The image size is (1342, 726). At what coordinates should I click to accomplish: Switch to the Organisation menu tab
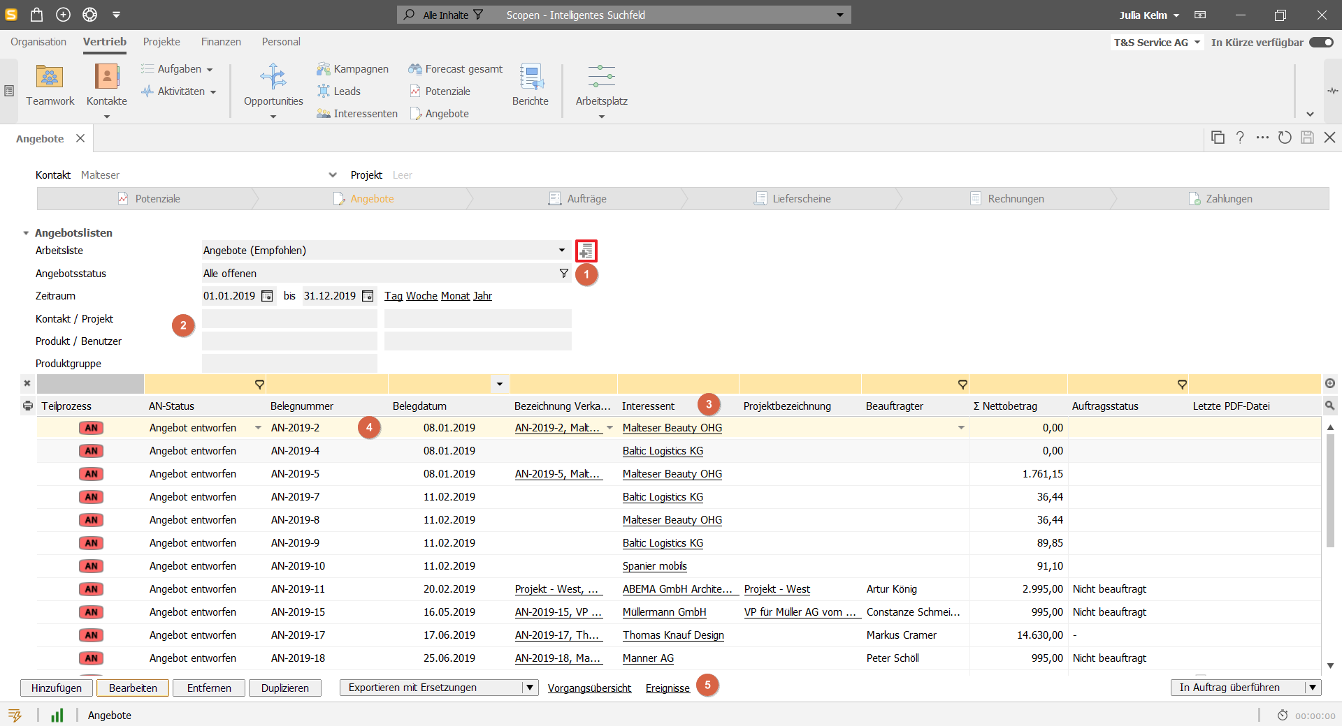(38, 42)
